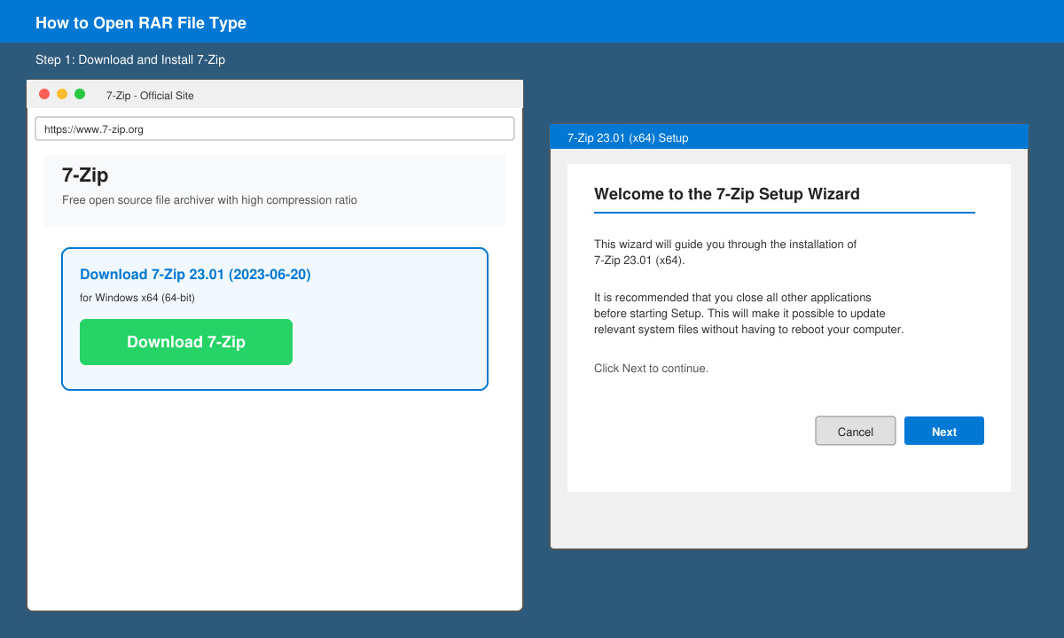This screenshot has width=1064, height=638.
Task: Click the yellow minimize dot of browser window
Action: coord(62,94)
